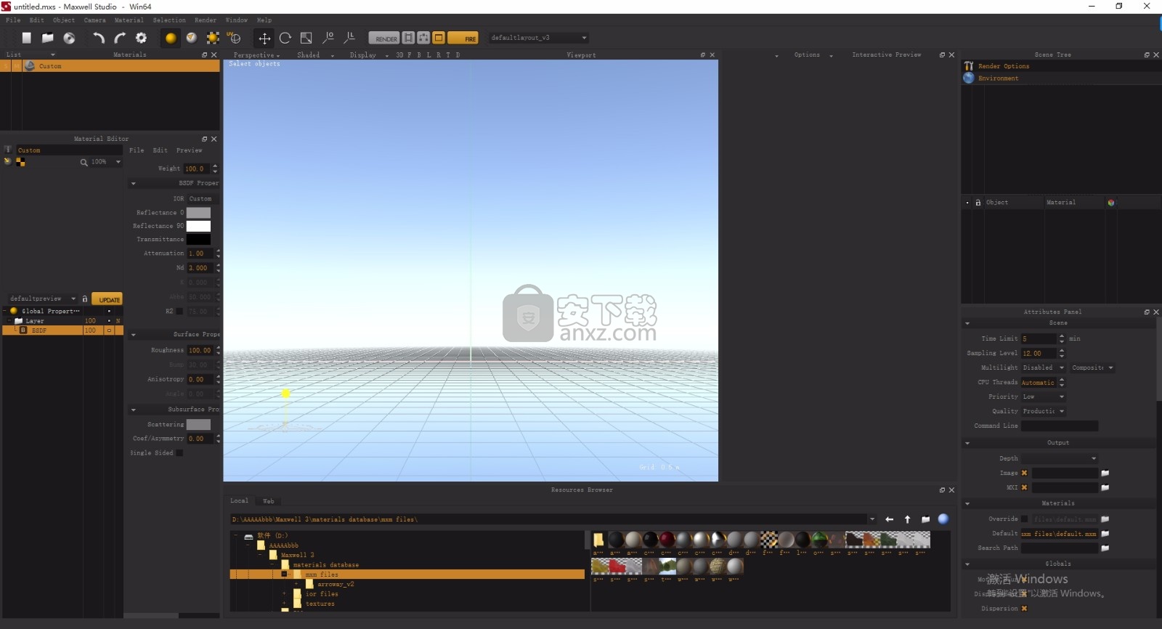
Task: Select the Layer row in material tree
Action: (62, 320)
